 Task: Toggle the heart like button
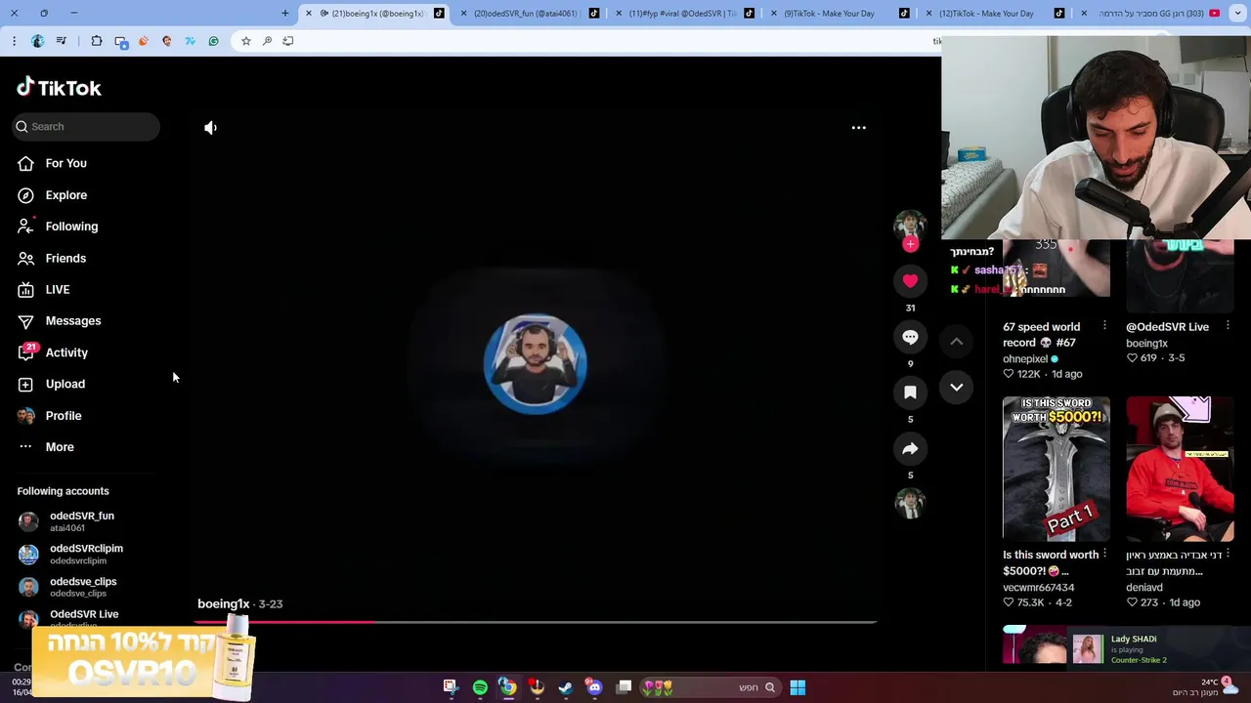click(x=910, y=281)
